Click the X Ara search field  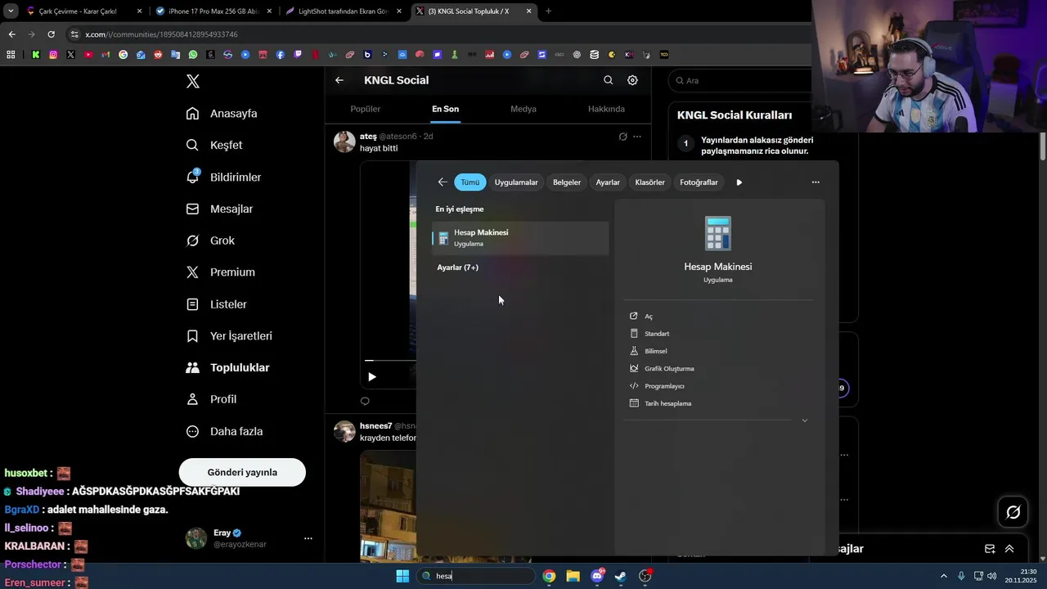(x=740, y=80)
